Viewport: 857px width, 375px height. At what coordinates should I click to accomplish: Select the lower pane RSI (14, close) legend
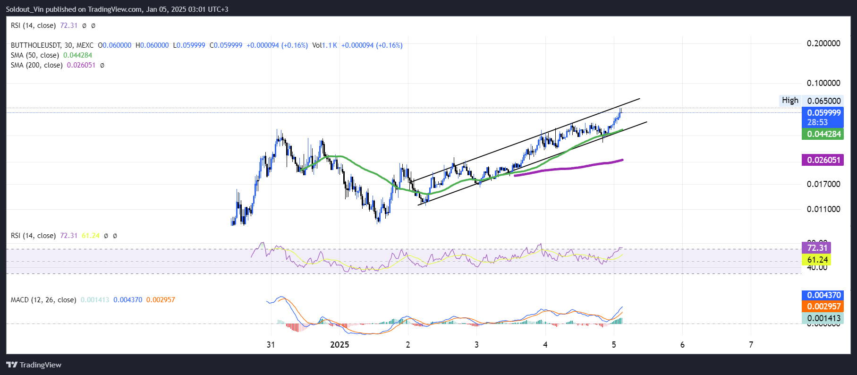tap(33, 235)
